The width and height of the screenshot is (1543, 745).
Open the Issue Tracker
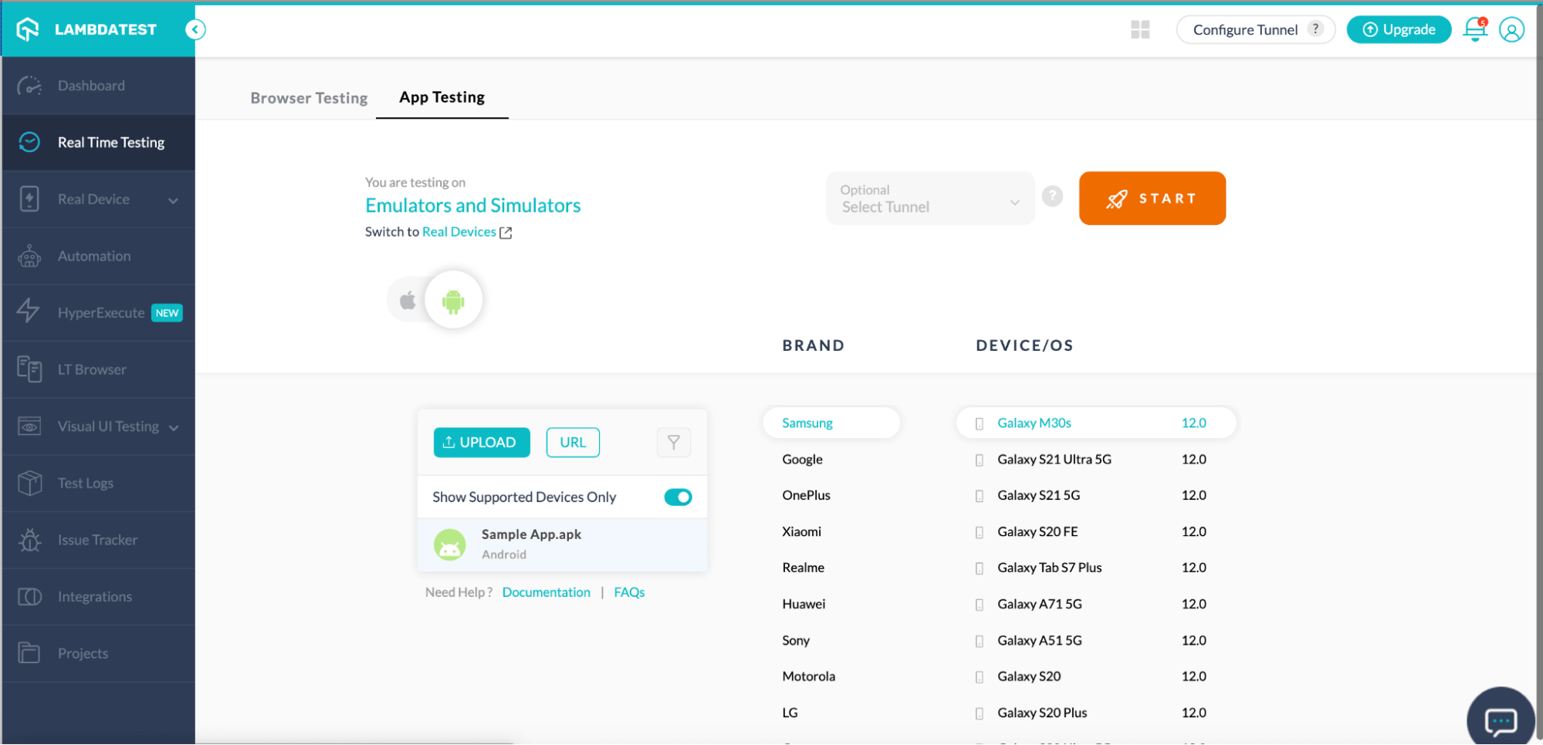click(97, 539)
